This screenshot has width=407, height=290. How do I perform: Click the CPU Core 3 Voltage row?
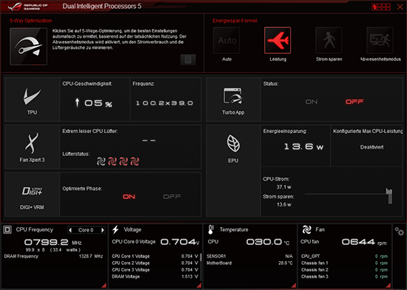tap(155, 270)
